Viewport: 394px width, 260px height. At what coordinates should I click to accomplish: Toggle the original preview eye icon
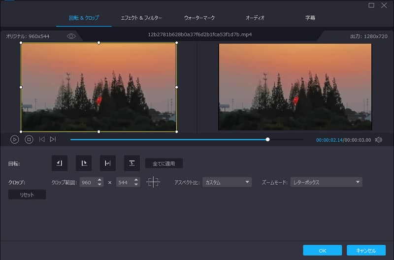click(x=71, y=36)
